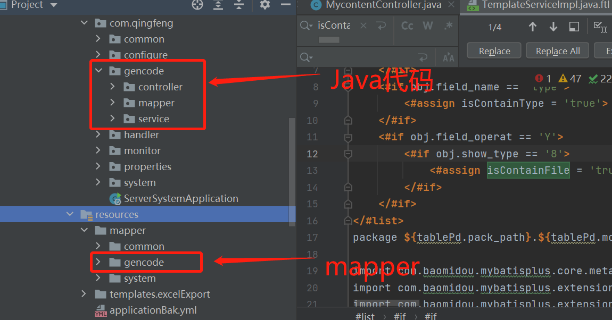Click select all occurrences icon
612x320 pixels.
point(600,27)
